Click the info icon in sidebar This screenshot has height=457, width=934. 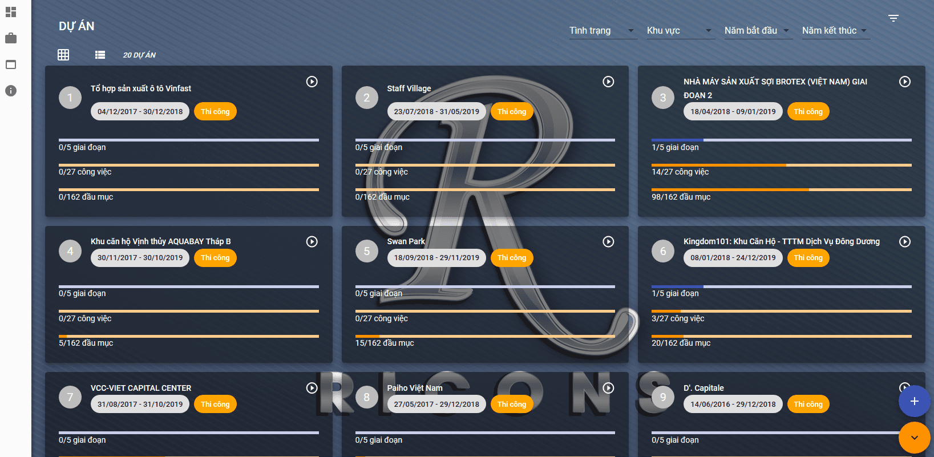point(11,91)
